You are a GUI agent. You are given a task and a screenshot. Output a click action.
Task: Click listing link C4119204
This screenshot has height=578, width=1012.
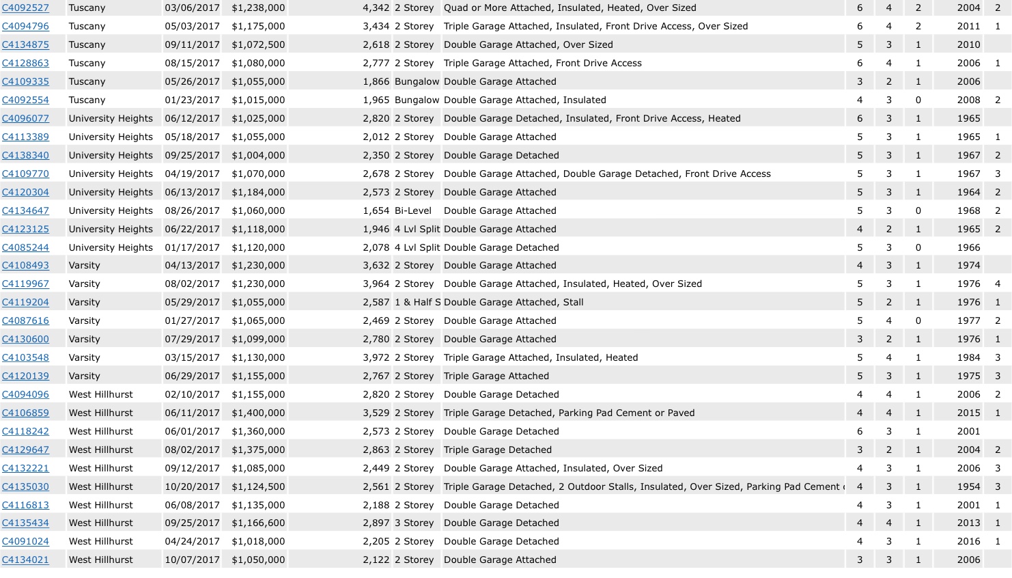tap(25, 303)
